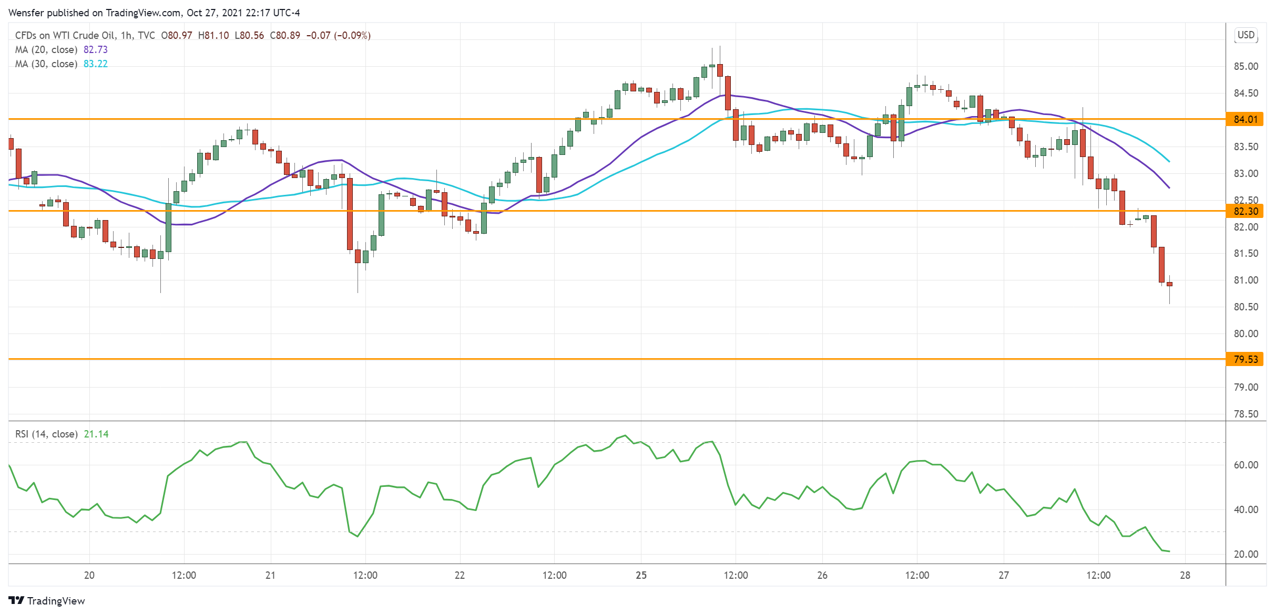Click the USD currency label
Screen dimensions: 1275x615
[x=1246, y=35]
